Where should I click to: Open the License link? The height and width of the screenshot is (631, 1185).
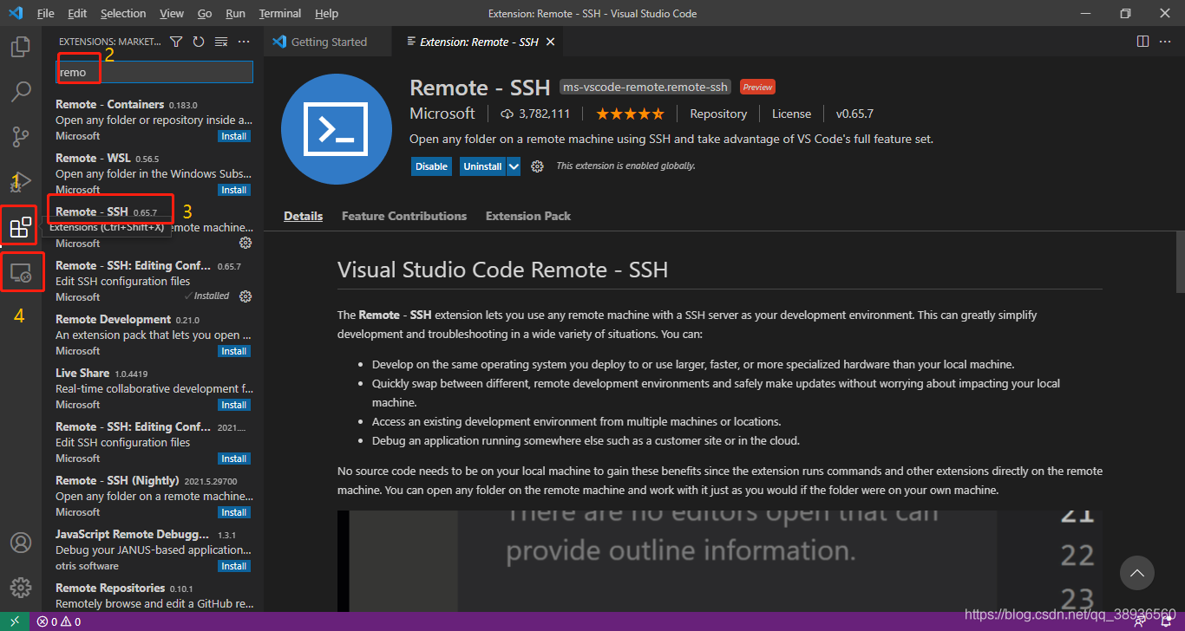(791, 114)
